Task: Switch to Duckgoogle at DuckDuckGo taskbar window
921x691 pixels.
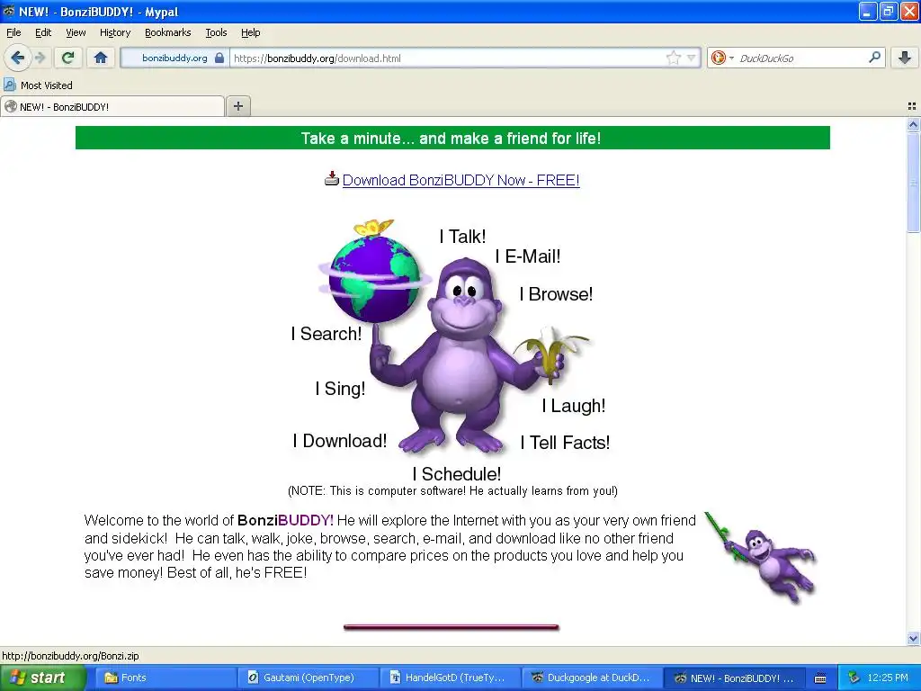Action: 592,678
